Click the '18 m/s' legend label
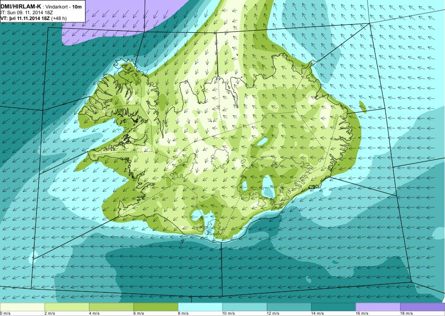The image size is (445, 316). click(406, 313)
